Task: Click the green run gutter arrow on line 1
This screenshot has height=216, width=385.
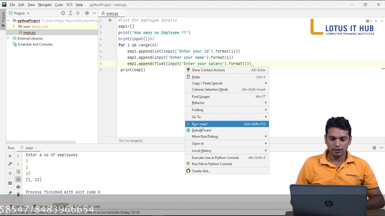Action: tap(110, 20)
